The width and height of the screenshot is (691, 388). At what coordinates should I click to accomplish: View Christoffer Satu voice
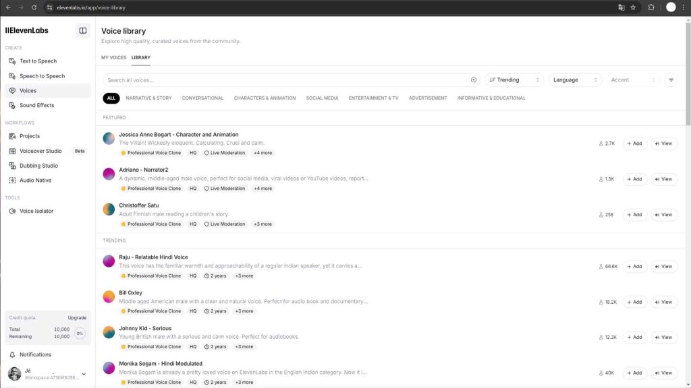tap(664, 215)
